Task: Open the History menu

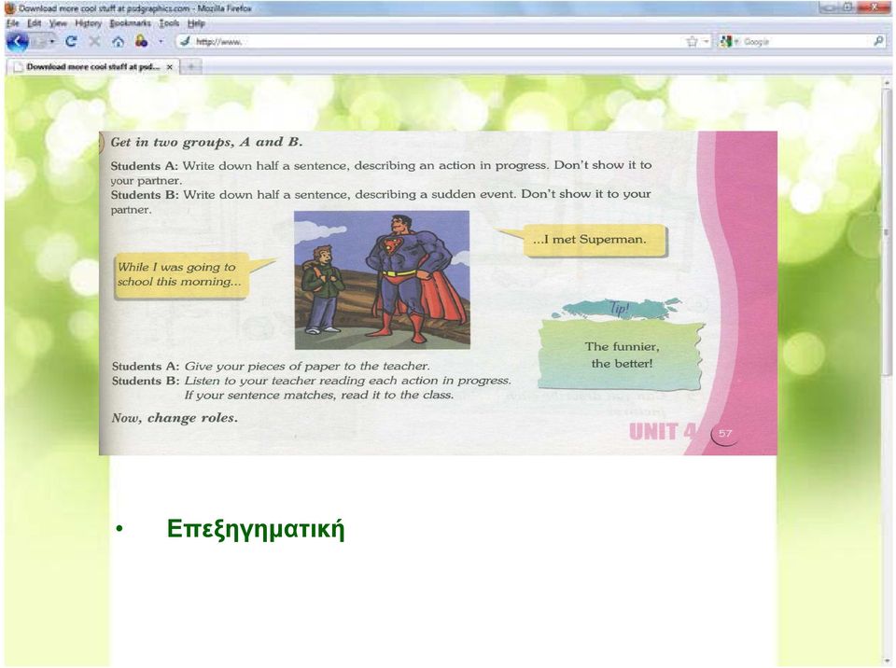Action: click(x=88, y=23)
